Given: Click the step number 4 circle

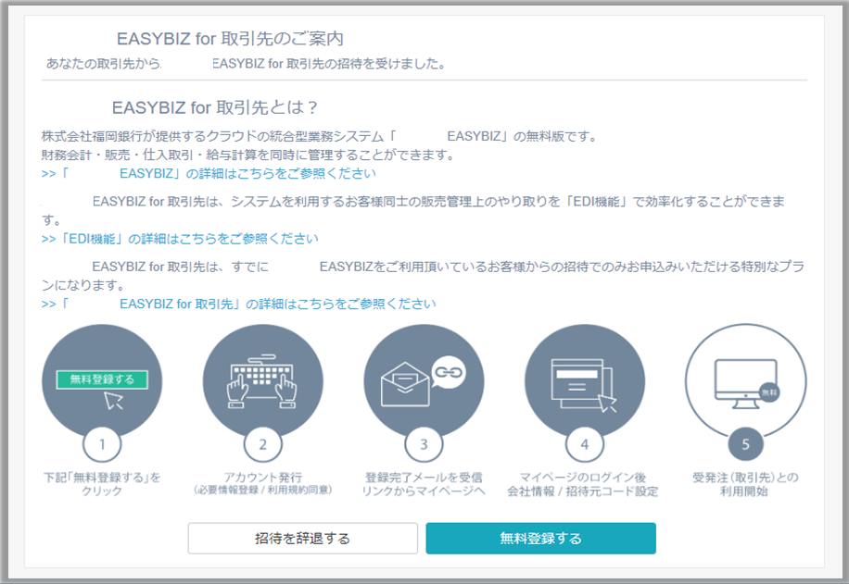Looking at the screenshot, I should (x=584, y=444).
